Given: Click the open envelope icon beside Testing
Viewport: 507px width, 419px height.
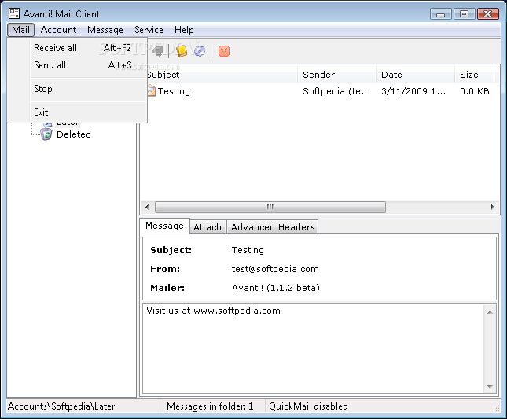Looking at the screenshot, I should 152,91.
